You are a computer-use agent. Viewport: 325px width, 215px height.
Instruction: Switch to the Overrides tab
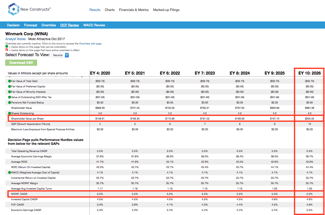(49, 25)
